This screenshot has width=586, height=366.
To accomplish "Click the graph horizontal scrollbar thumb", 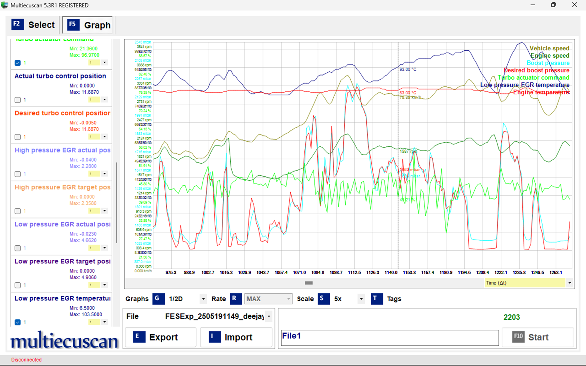I will [309, 283].
